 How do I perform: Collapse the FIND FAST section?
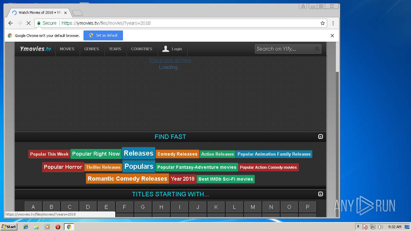[320, 137]
